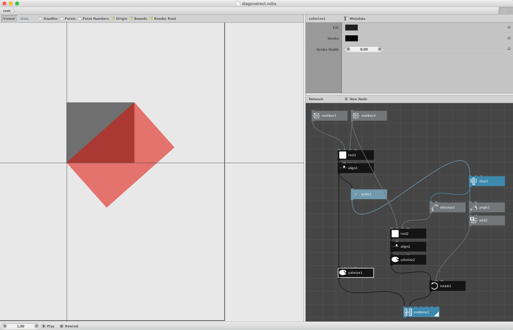
Task: Select the add2 node icon
Action: click(473, 220)
